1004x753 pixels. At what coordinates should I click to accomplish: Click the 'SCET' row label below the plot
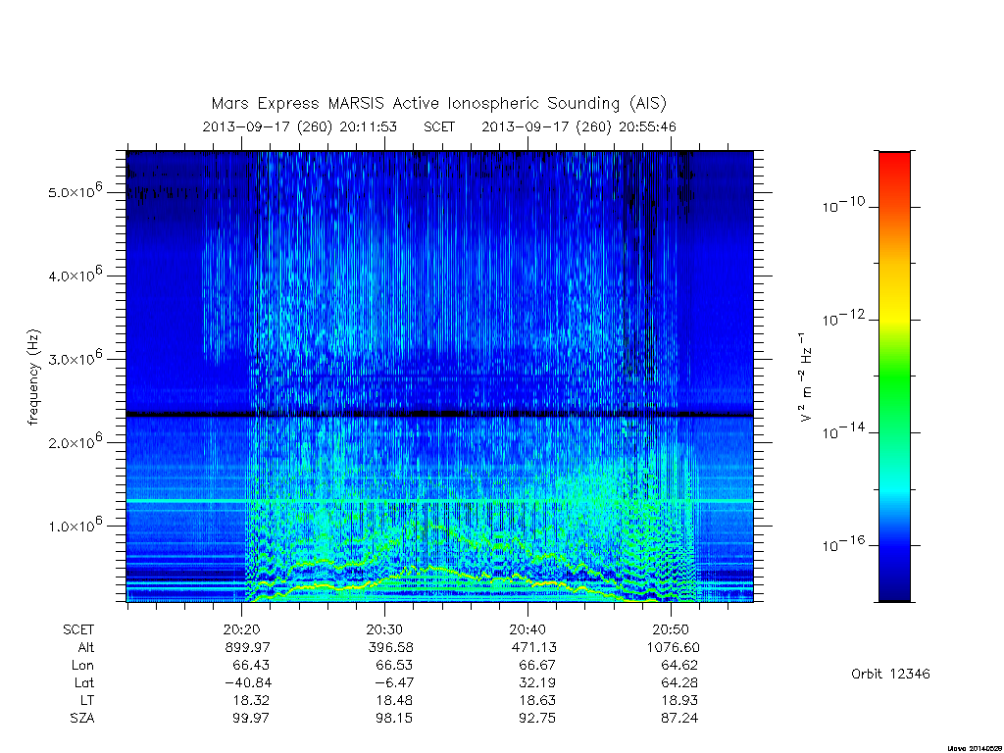[x=78, y=629]
